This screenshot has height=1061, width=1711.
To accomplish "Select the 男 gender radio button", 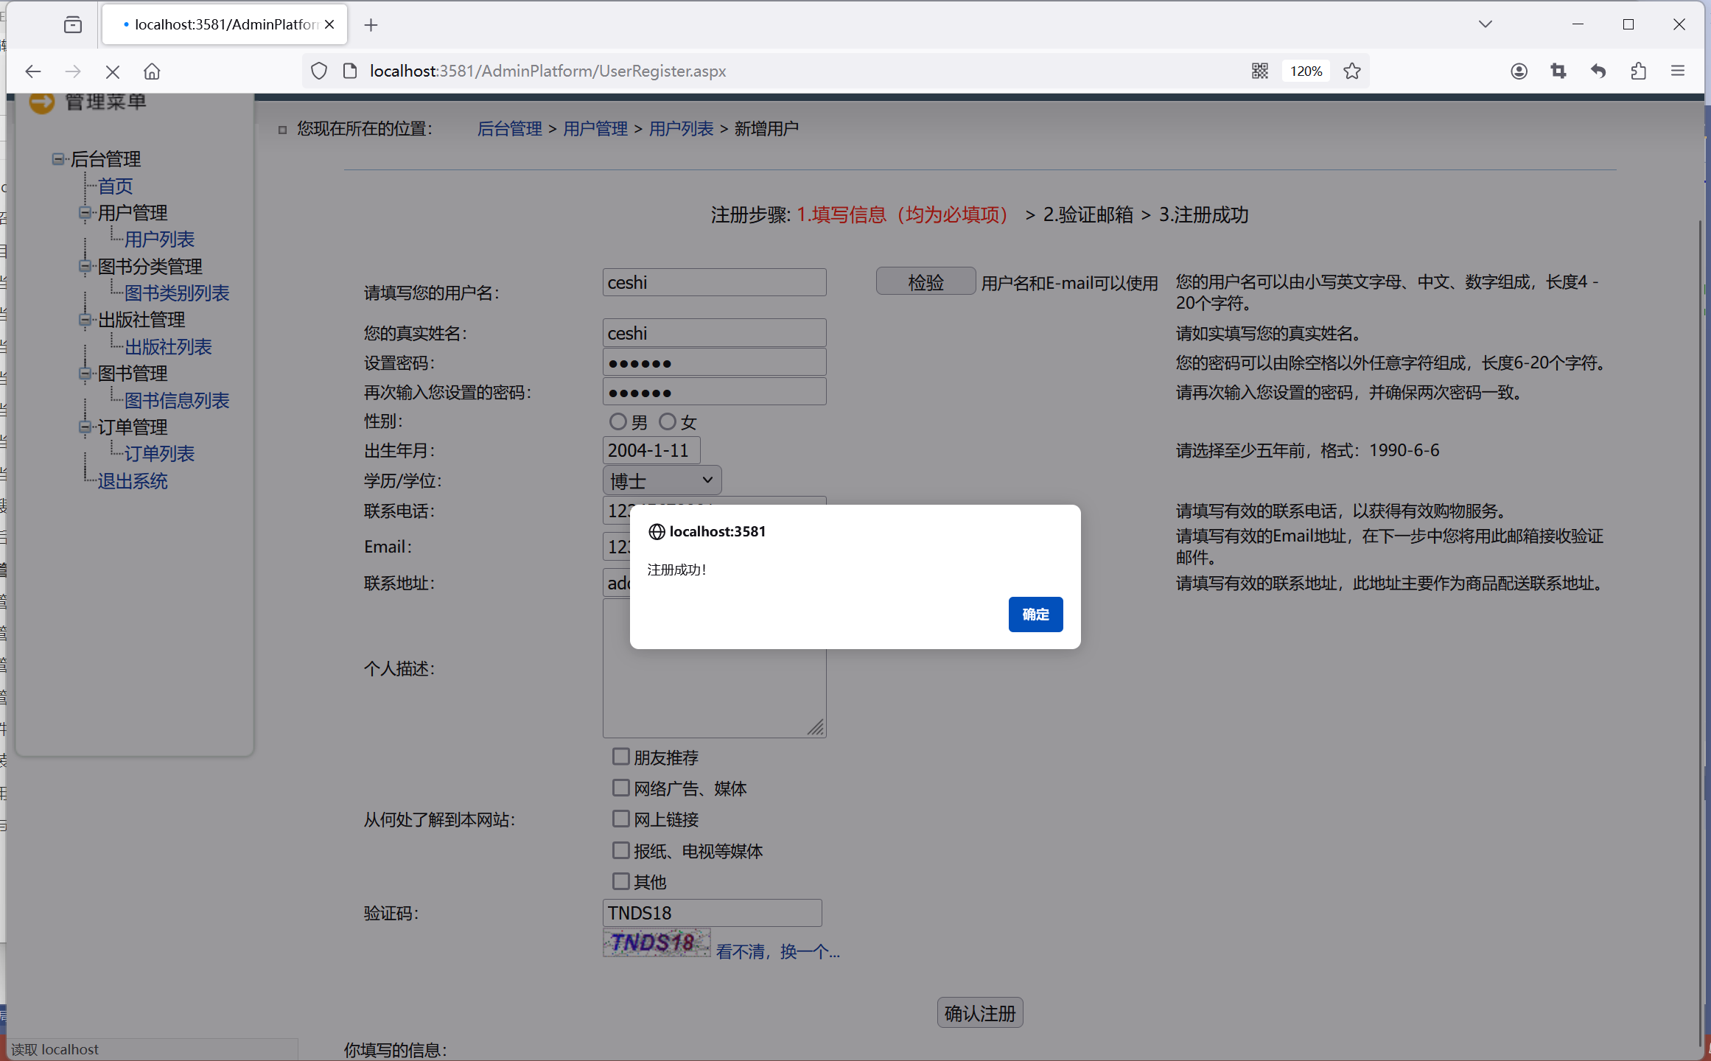I will click(x=617, y=421).
